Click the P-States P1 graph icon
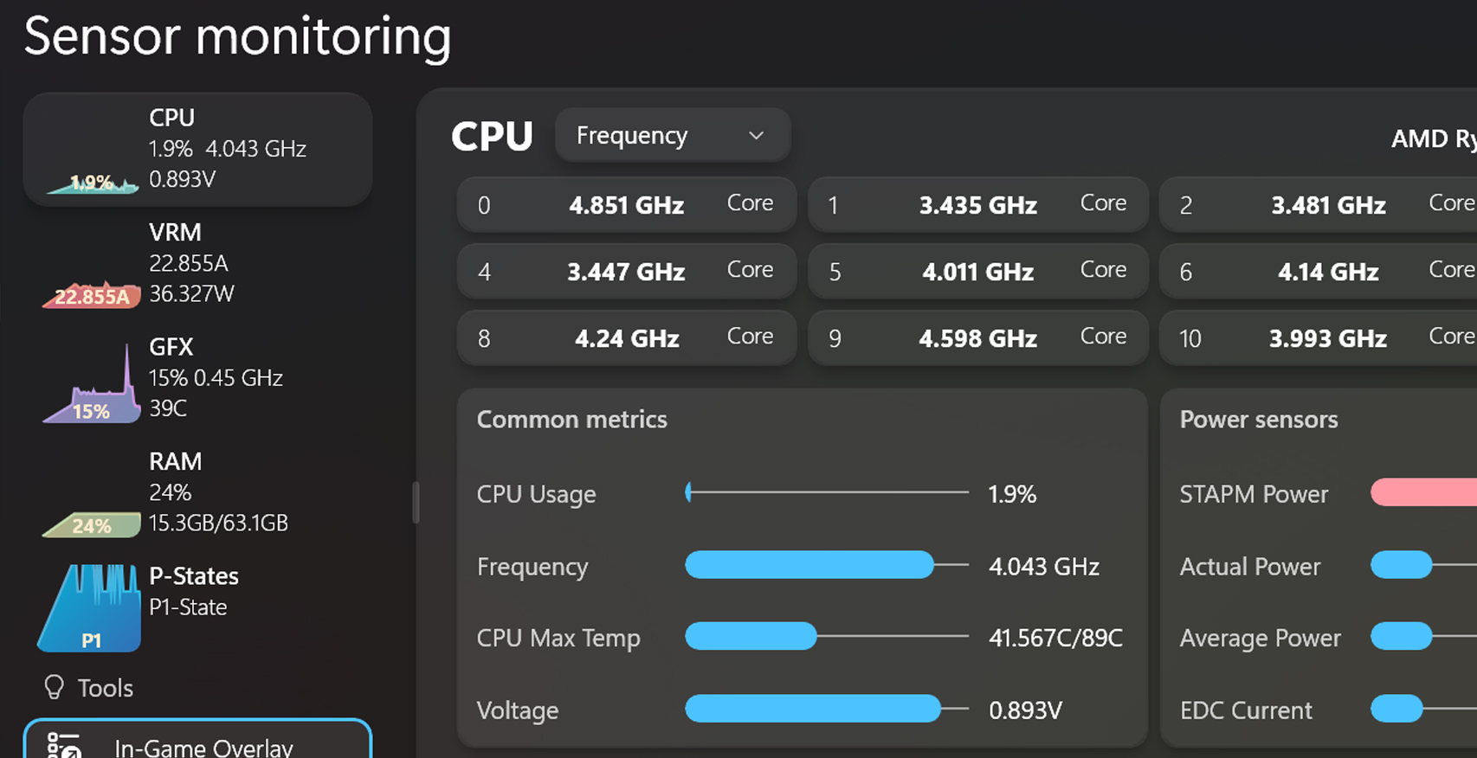 [90, 608]
